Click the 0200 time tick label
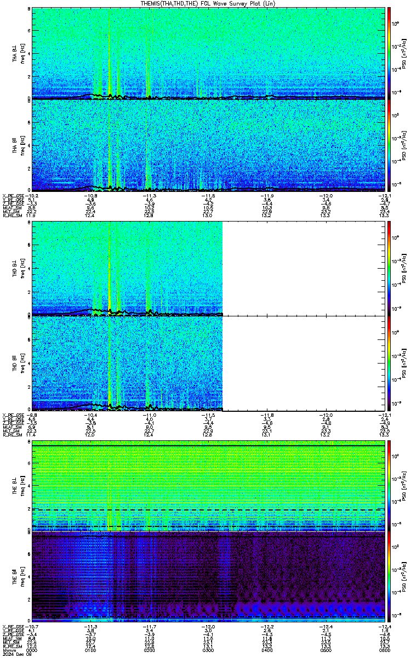 coord(149,650)
